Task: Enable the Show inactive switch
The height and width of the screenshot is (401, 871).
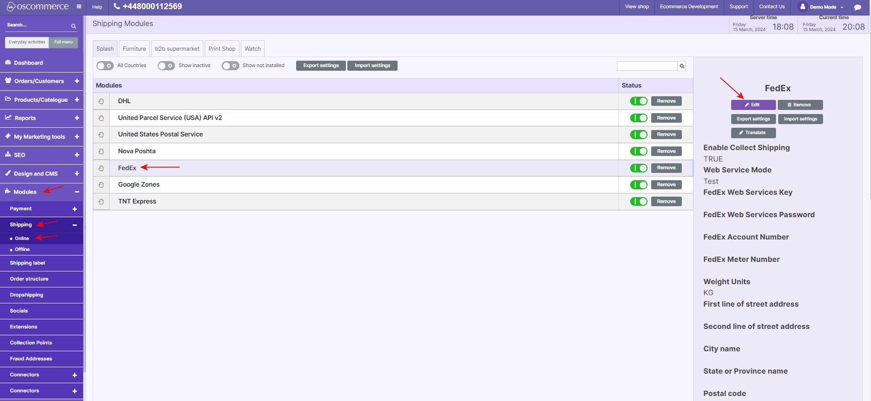Action: coord(166,66)
